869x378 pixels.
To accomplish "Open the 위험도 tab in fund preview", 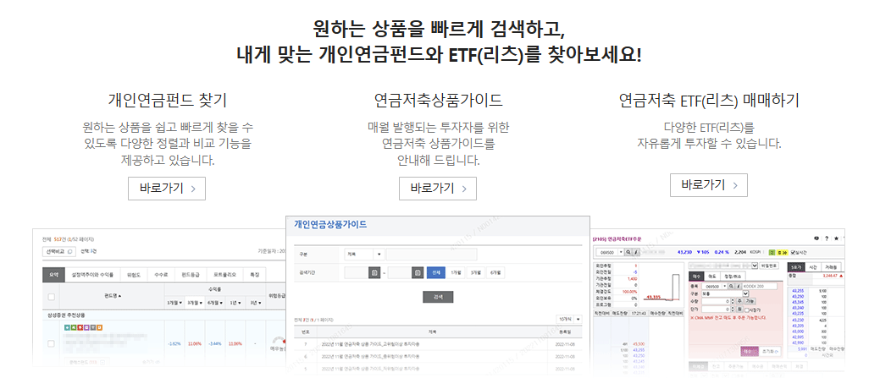I will (134, 275).
